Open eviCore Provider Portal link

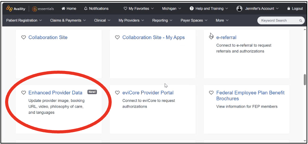tap(148, 92)
